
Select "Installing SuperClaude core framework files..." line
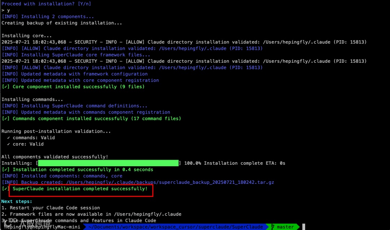click(x=76, y=55)
